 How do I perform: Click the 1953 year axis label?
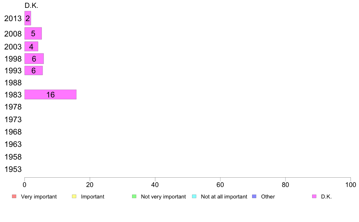tap(13, 170)
